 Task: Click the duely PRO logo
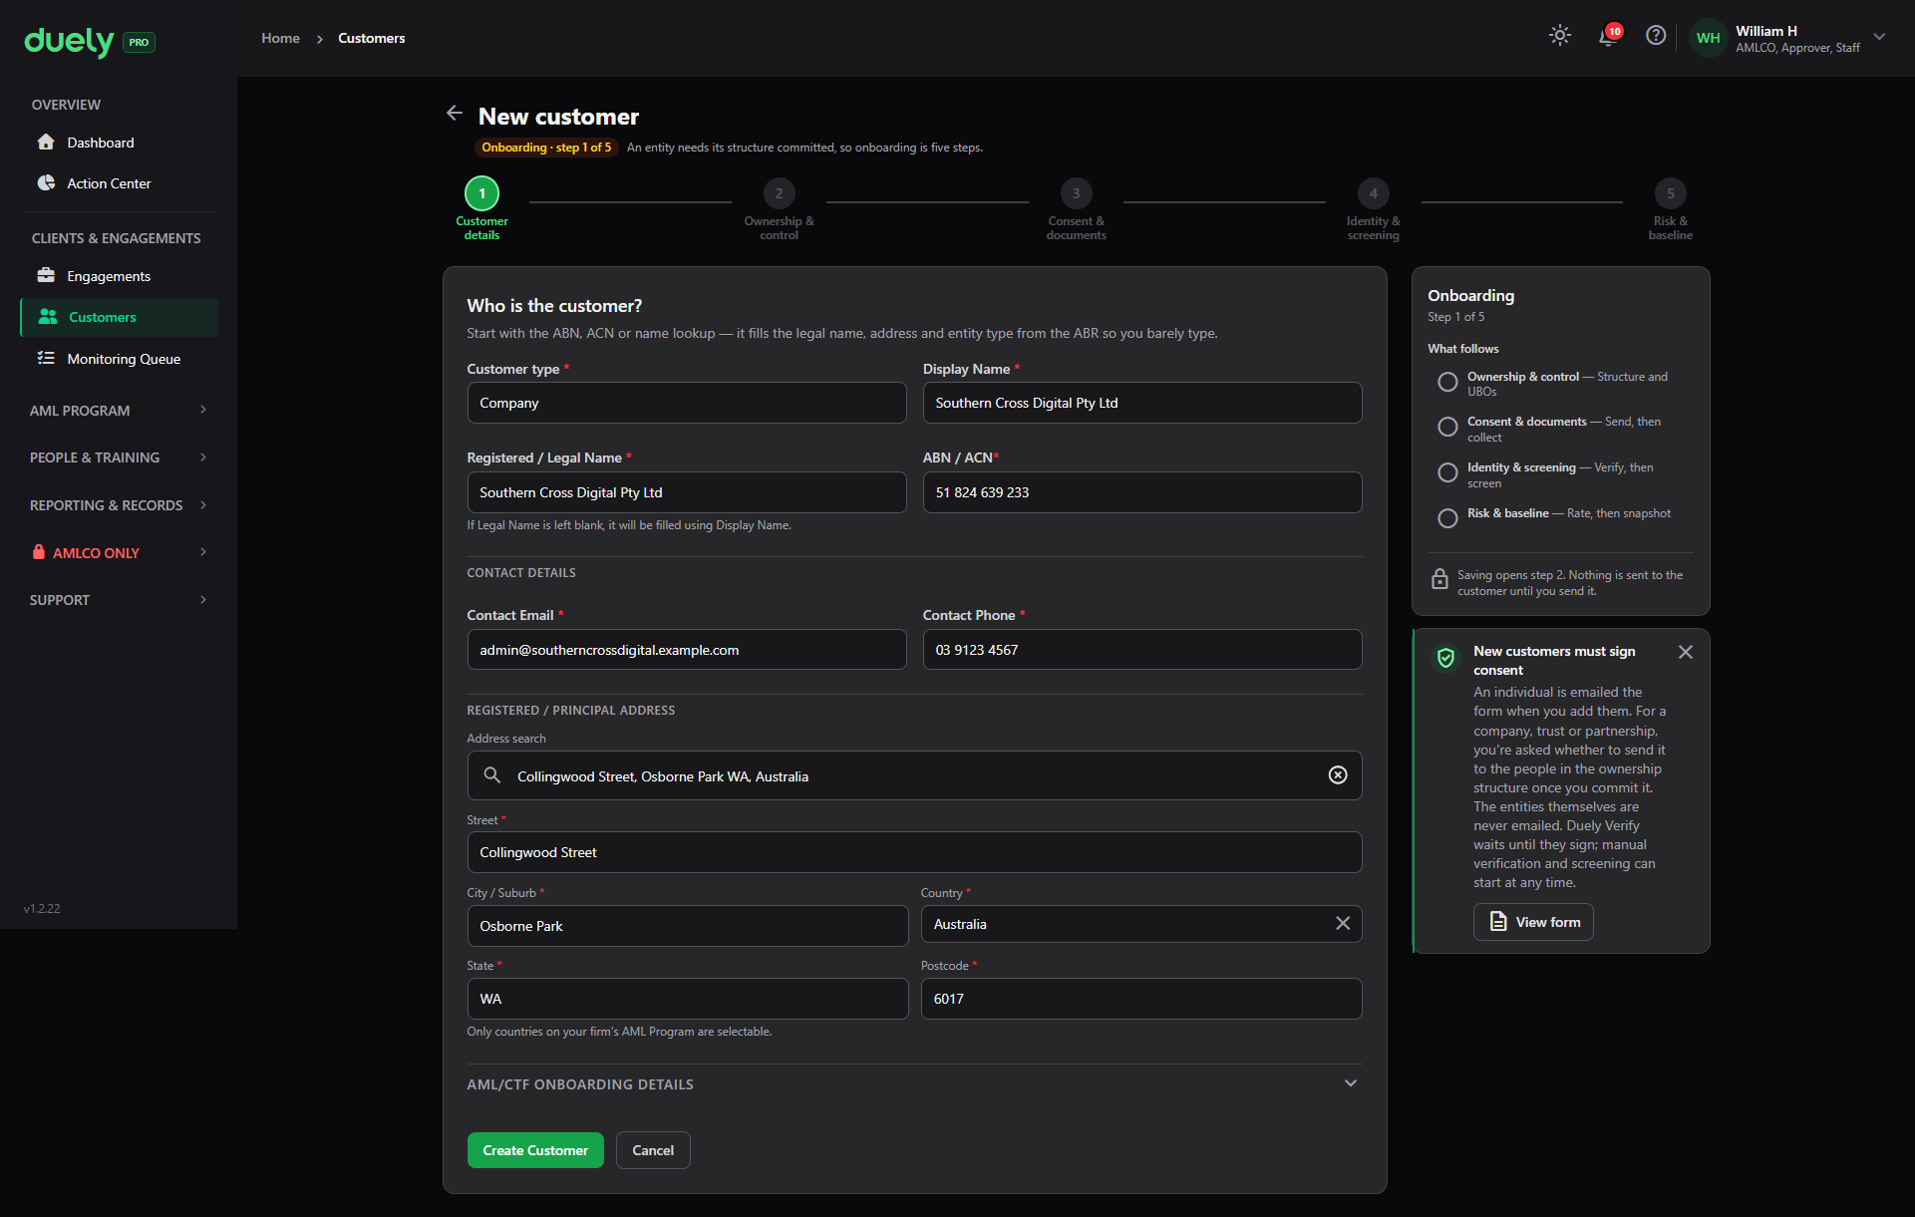click(89, 41)
